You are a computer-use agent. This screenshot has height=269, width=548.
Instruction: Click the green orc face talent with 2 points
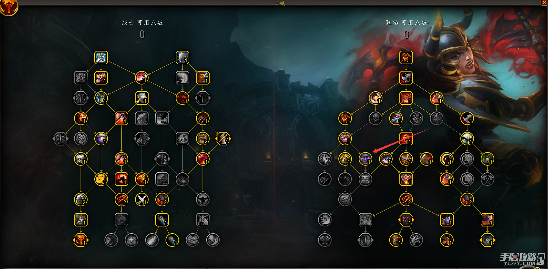(203, 139)
